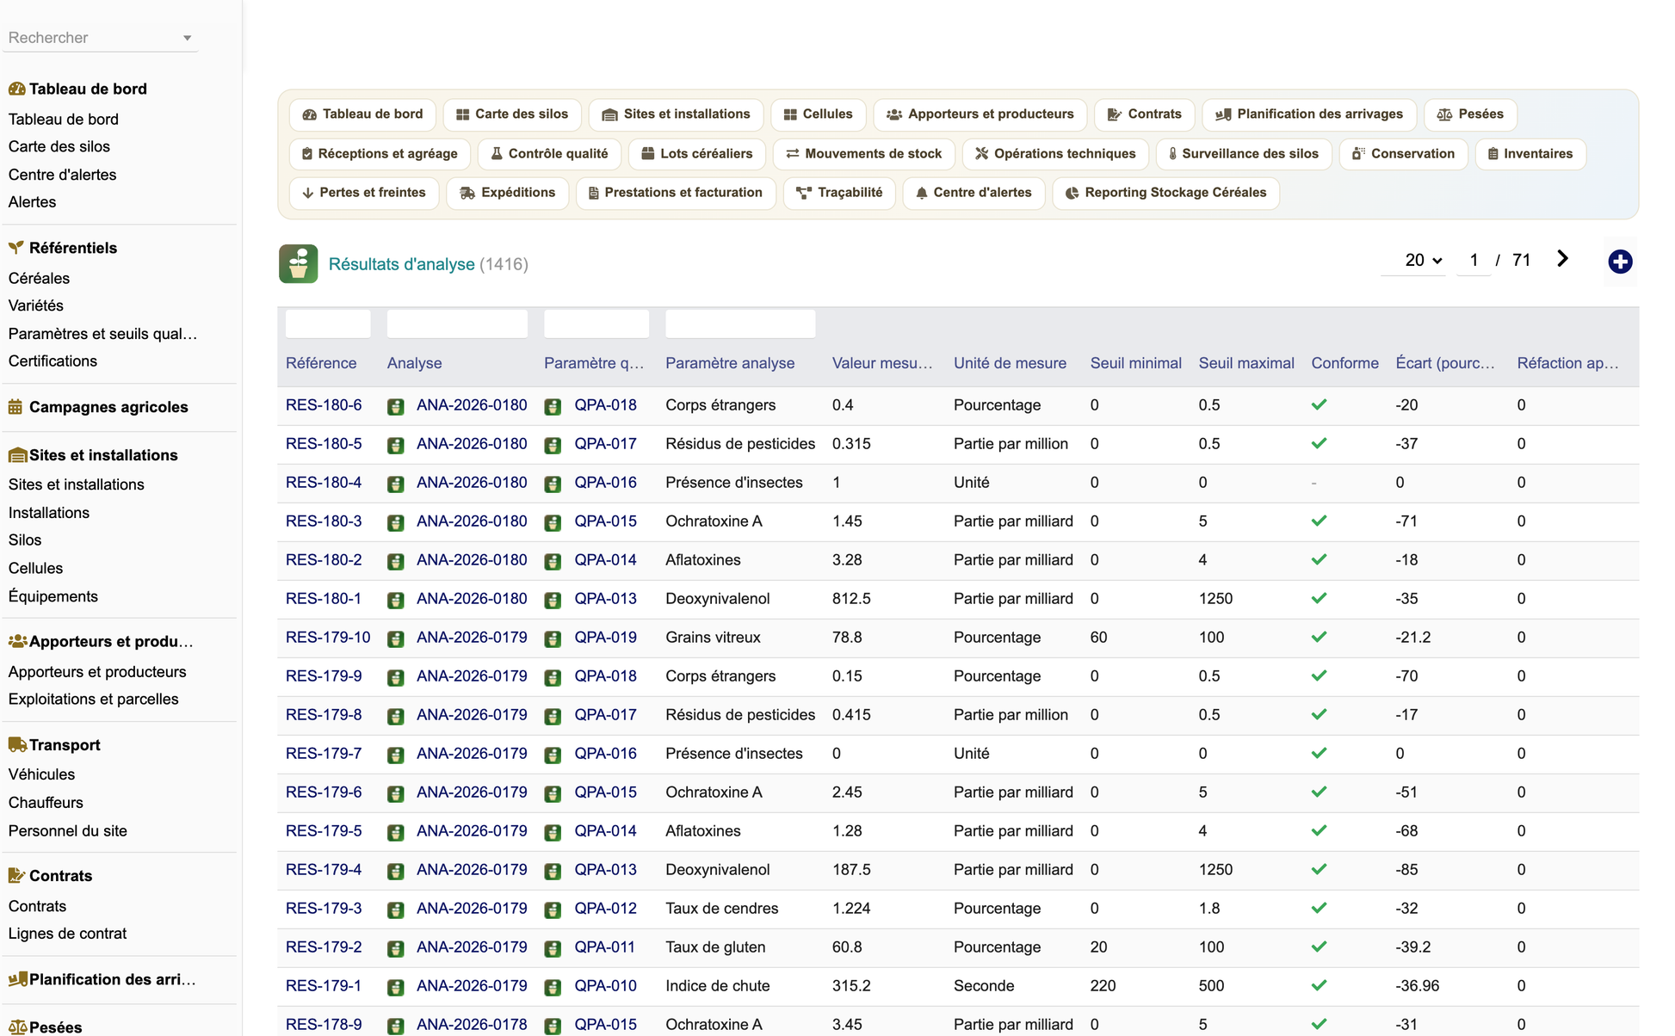Select the Mouvements de stock tab
This screenshot has height=1036, width=1675.
(x=864, y=154)
